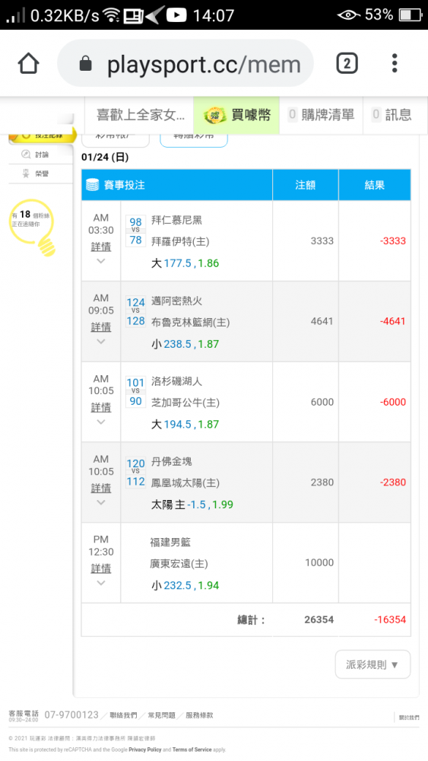428x761 pixels.
Task: Click the 常見問題 footer link
Action: [x=161, y=715]
